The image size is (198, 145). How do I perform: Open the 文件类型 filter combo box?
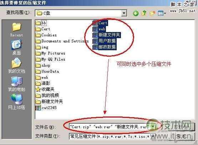click(x=112, y=136)
